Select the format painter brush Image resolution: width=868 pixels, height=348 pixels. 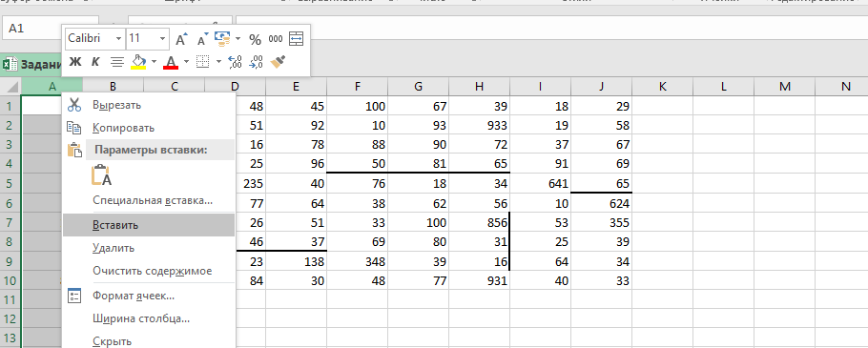point(278,62)
